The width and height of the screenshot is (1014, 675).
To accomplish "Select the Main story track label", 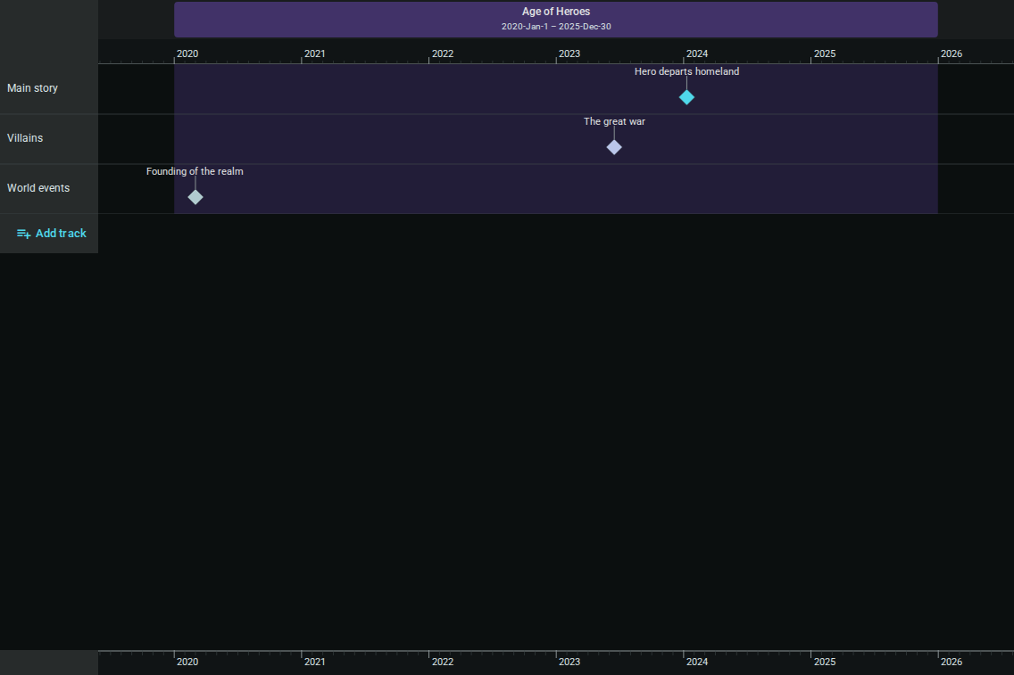I will (x=32, y=88).
